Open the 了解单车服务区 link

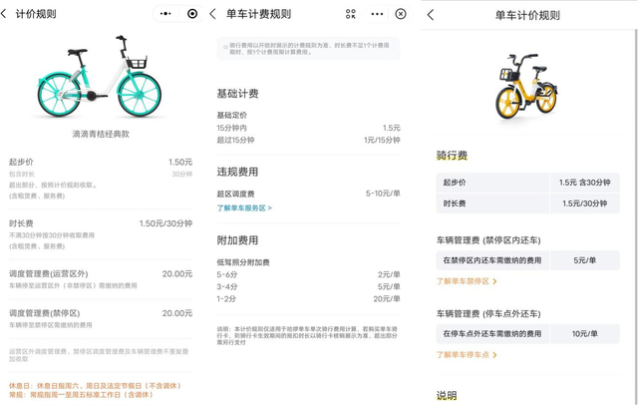[244, 208]
